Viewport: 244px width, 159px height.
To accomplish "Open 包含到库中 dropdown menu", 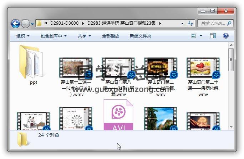I will coord(54,36).
